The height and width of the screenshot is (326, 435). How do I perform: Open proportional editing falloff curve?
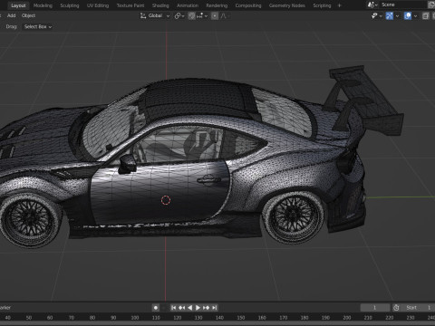[x=225, y=16]
